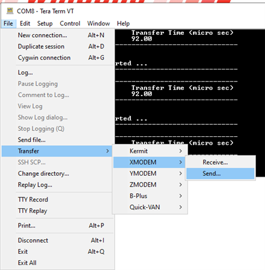Click Exit menu item
The height and width of the screenshot is (270, 265).
pos(58,251)
